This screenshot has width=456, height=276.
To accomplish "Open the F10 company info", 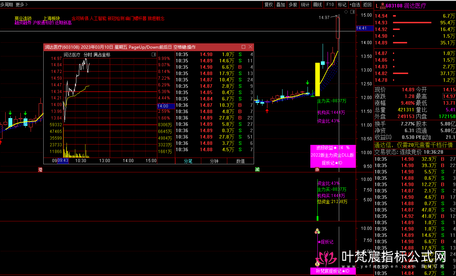I will click(330, 5).
